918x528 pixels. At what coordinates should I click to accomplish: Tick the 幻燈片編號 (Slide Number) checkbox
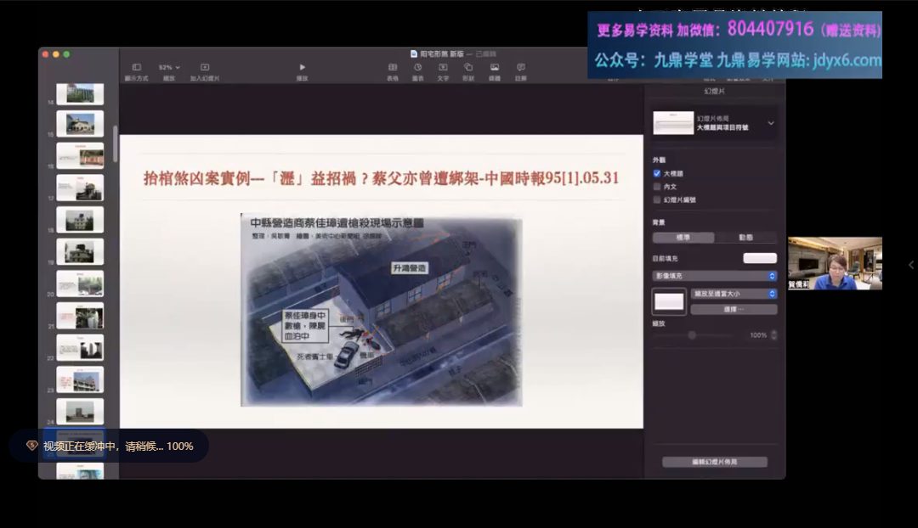click(657, 199)
